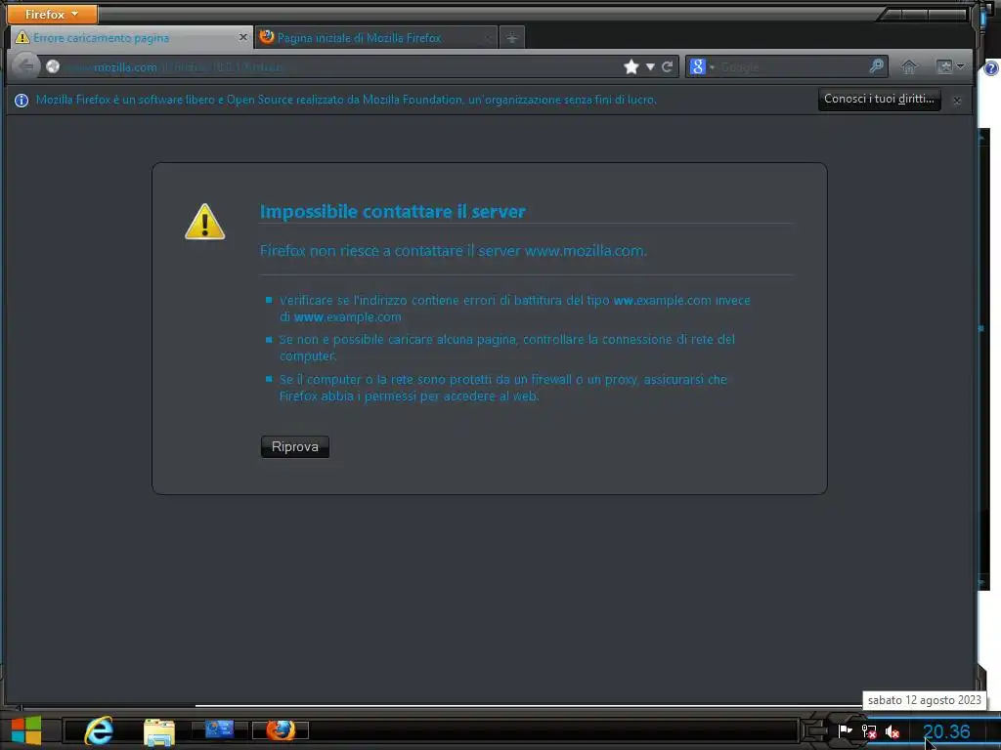Viewport: 1001px width, 750px height.
Task: Open the bookmarks menu button
Action: click(949, 66)
